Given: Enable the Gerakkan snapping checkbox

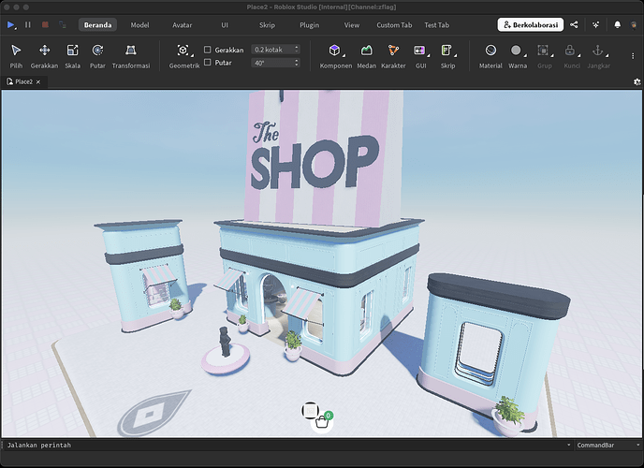Looking at the screenshot, I should point(208,50).
